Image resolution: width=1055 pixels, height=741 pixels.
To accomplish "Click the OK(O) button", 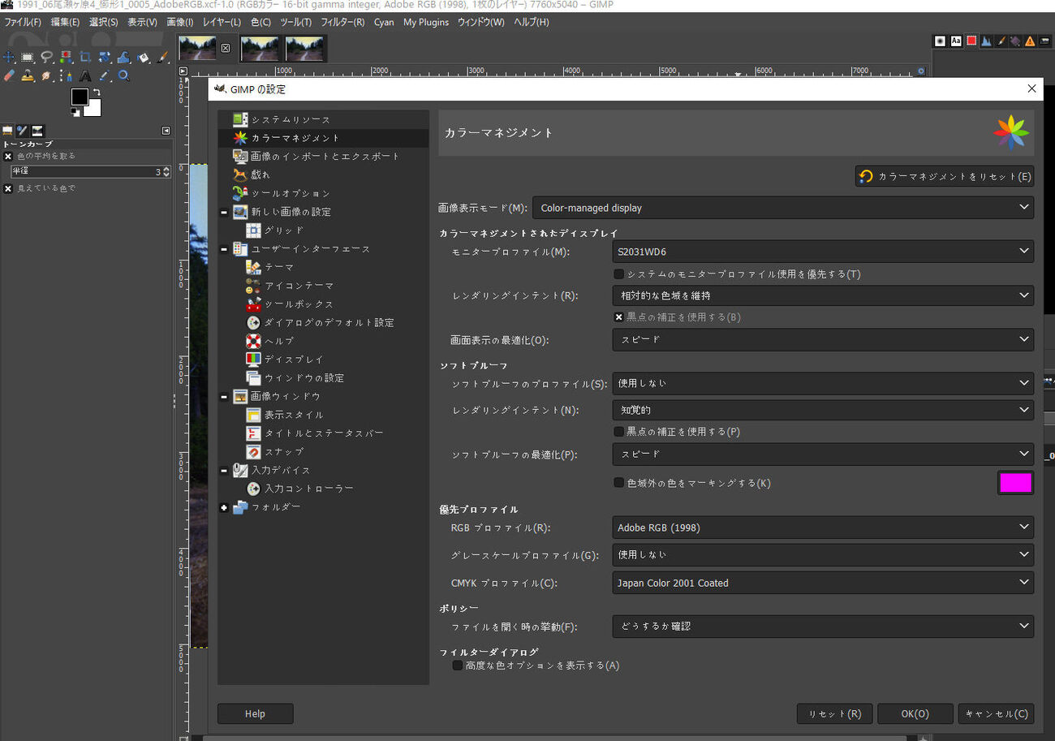I will click(915, 714).
